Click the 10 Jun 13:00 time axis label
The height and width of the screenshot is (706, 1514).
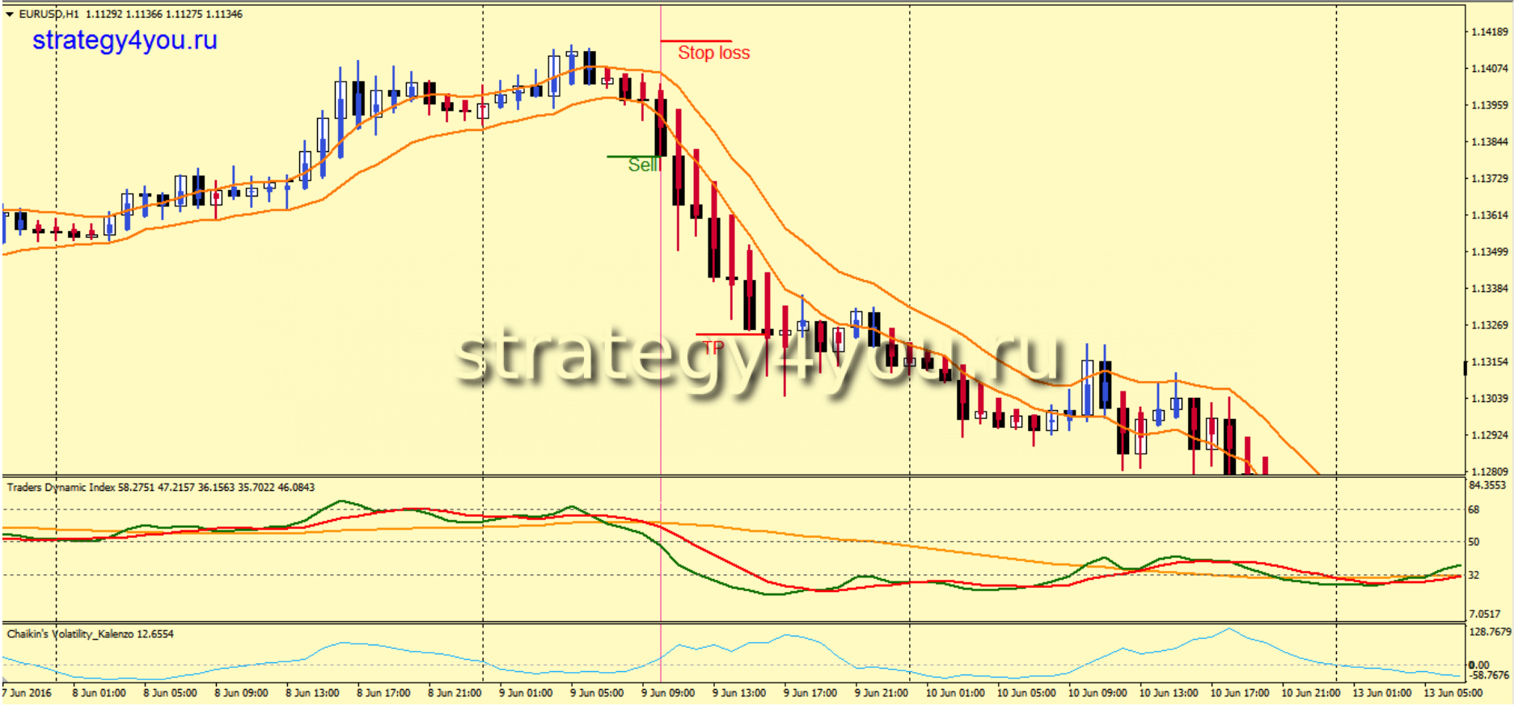tap(1168, 693)
